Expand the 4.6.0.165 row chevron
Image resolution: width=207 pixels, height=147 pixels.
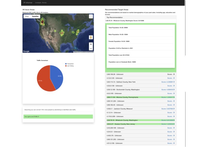point(174,93)
